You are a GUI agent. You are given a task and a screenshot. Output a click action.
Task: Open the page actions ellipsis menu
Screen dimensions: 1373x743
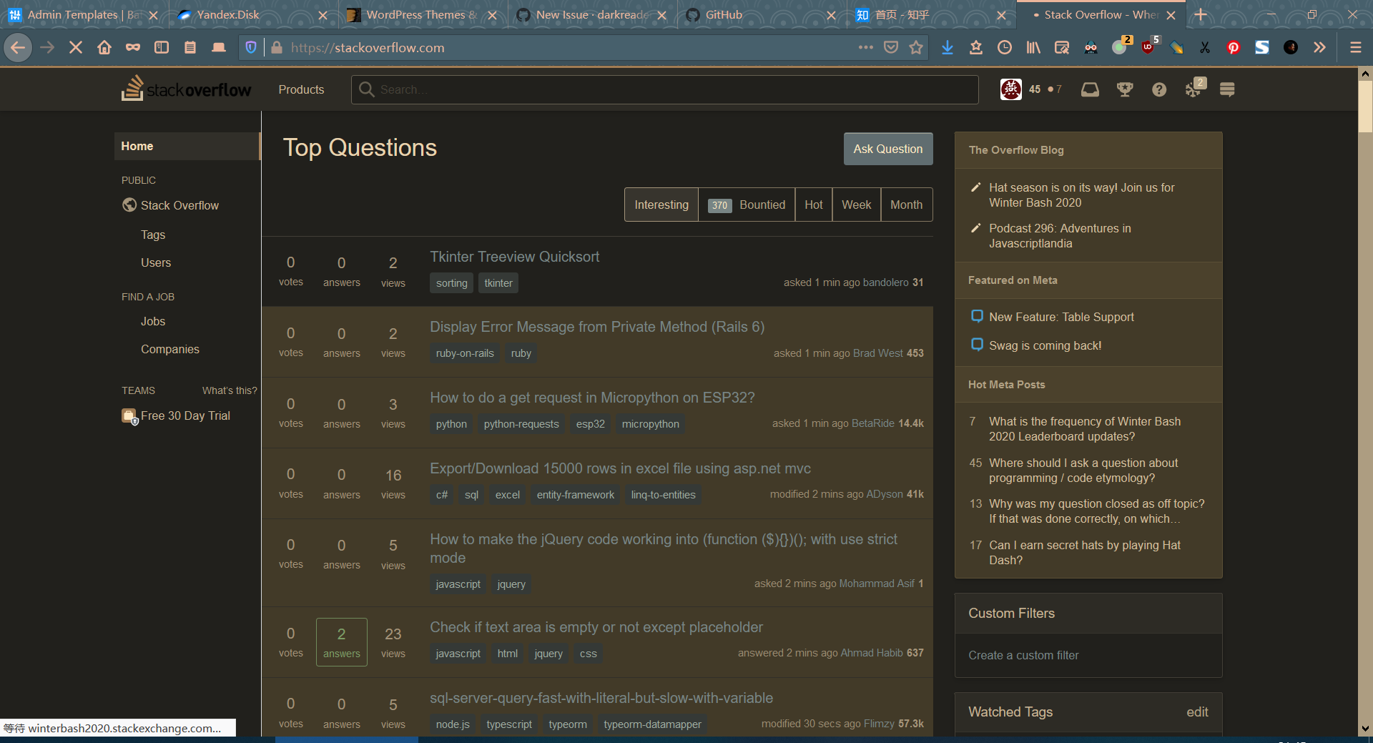[x=865, y=47]
